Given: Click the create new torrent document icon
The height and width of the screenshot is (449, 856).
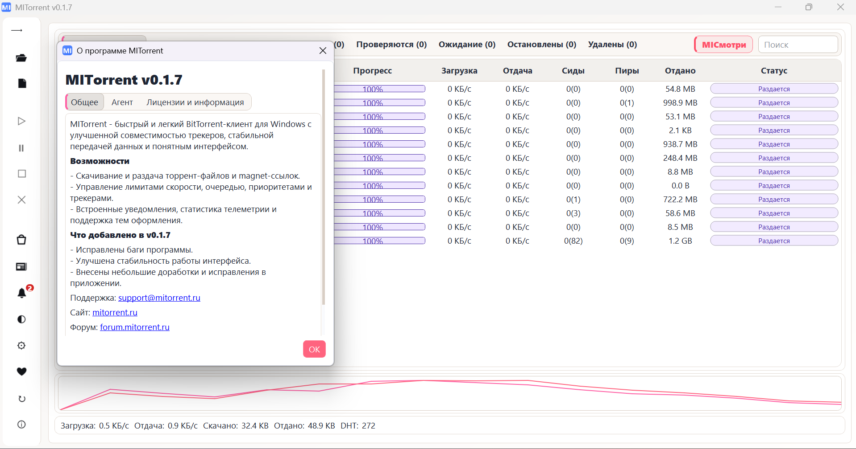Looking at the screenshot, I should click(x=22, y=83).
